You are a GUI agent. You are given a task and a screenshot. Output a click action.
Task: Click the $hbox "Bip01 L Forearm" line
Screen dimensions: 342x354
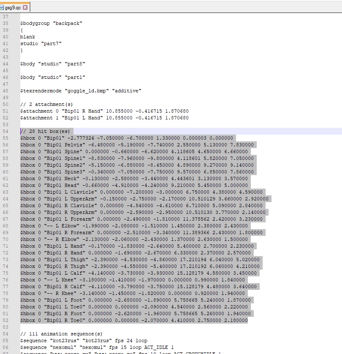pos(141,219)
